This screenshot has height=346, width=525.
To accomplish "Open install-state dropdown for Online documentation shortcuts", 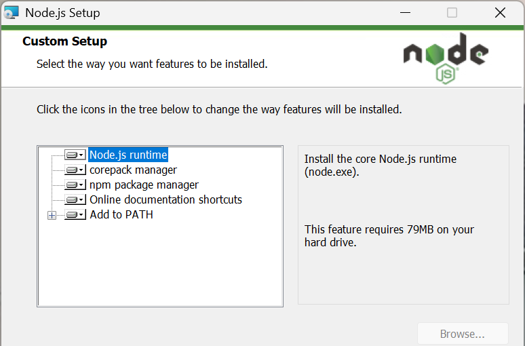I will (75, 199).
